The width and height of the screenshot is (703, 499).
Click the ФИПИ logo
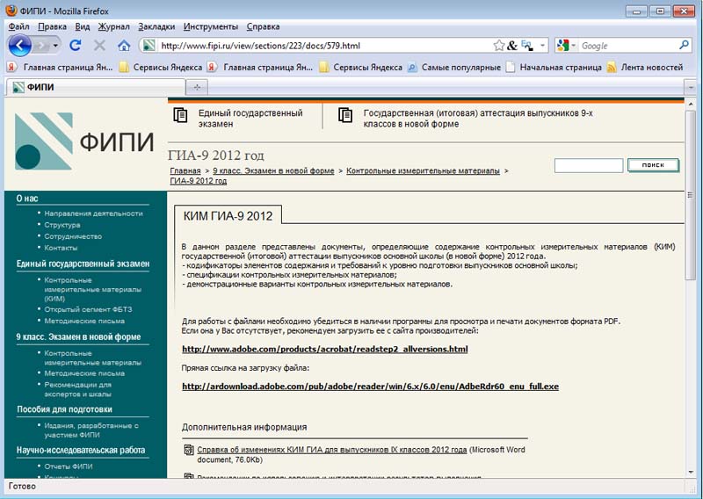(84, 141)
